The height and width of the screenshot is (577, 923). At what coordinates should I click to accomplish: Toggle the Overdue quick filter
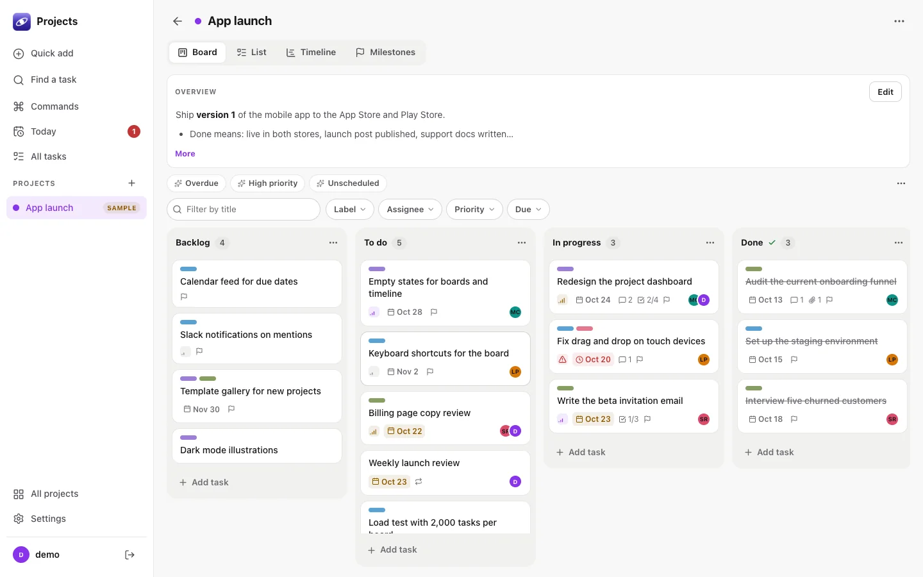196,183
